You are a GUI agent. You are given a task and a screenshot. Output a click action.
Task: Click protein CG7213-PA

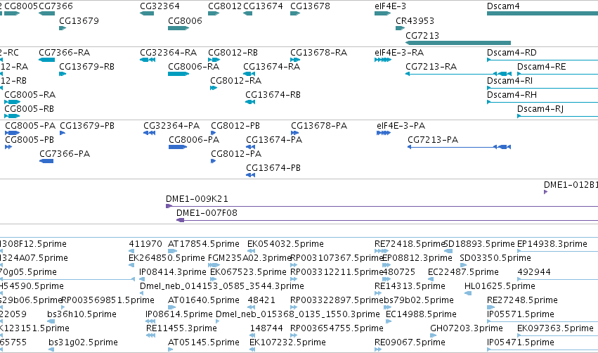[x=433, y=140]
